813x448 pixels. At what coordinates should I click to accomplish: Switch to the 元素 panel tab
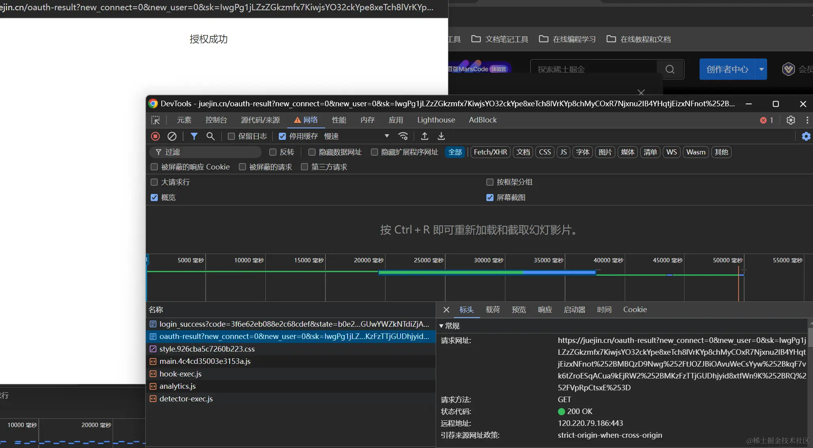tap(184, 120)
